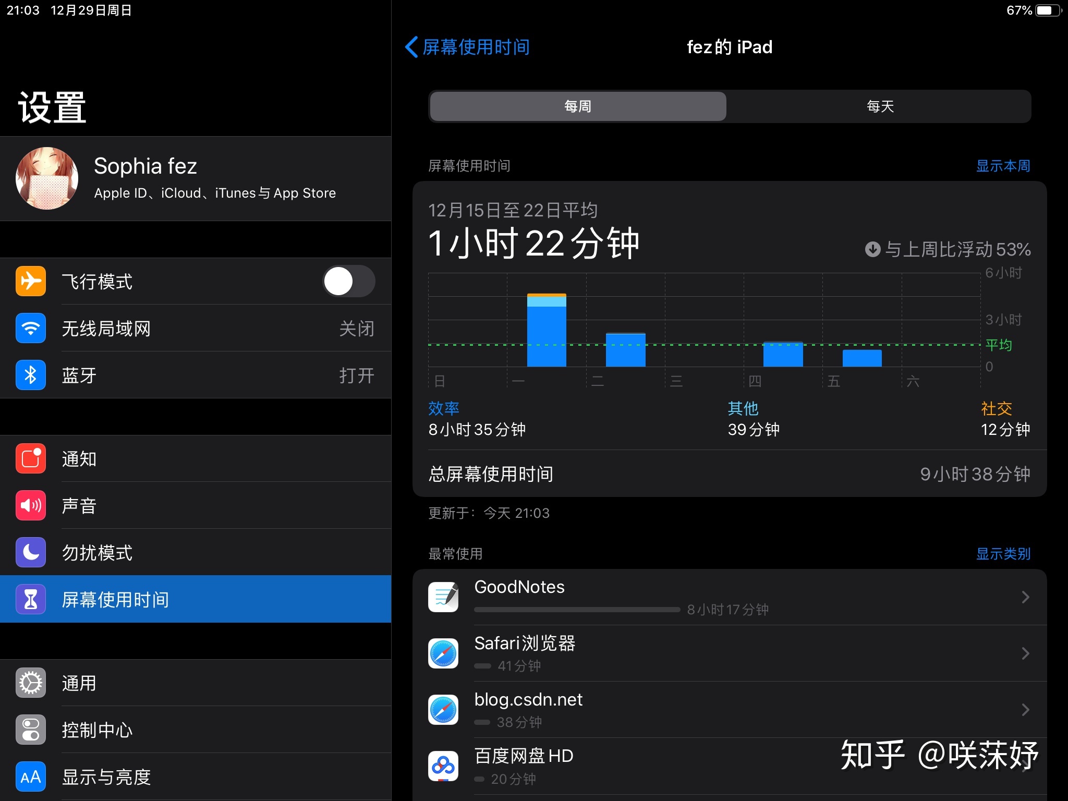1068x801 pixels.
Task: Tap the Sounds (声音) speaker icon
Action: (31, 505)
